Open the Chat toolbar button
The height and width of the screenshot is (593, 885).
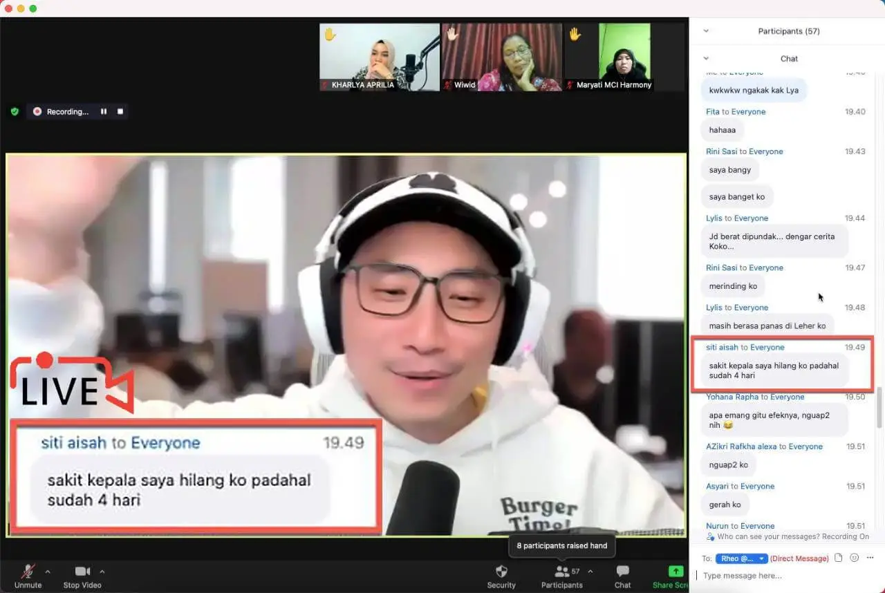pos(622,576)
